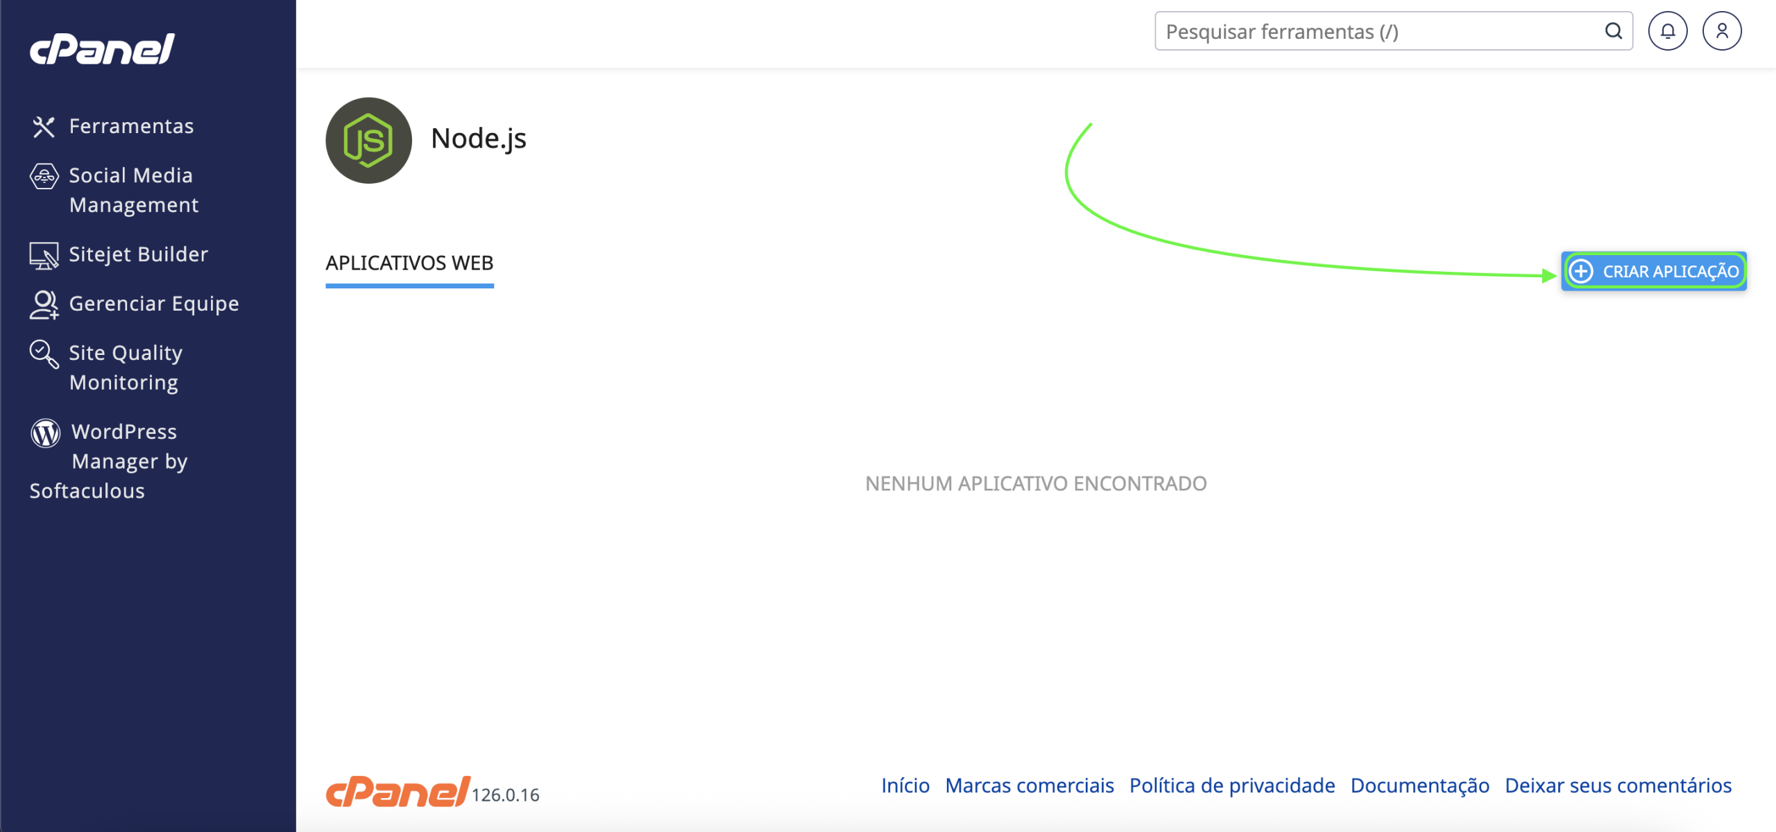The image size is (1776, 832).
Task: Click the cPanel logo in the sidebar
Action: pos(102,49)
